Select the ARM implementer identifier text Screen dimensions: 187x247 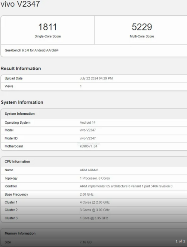126,186
